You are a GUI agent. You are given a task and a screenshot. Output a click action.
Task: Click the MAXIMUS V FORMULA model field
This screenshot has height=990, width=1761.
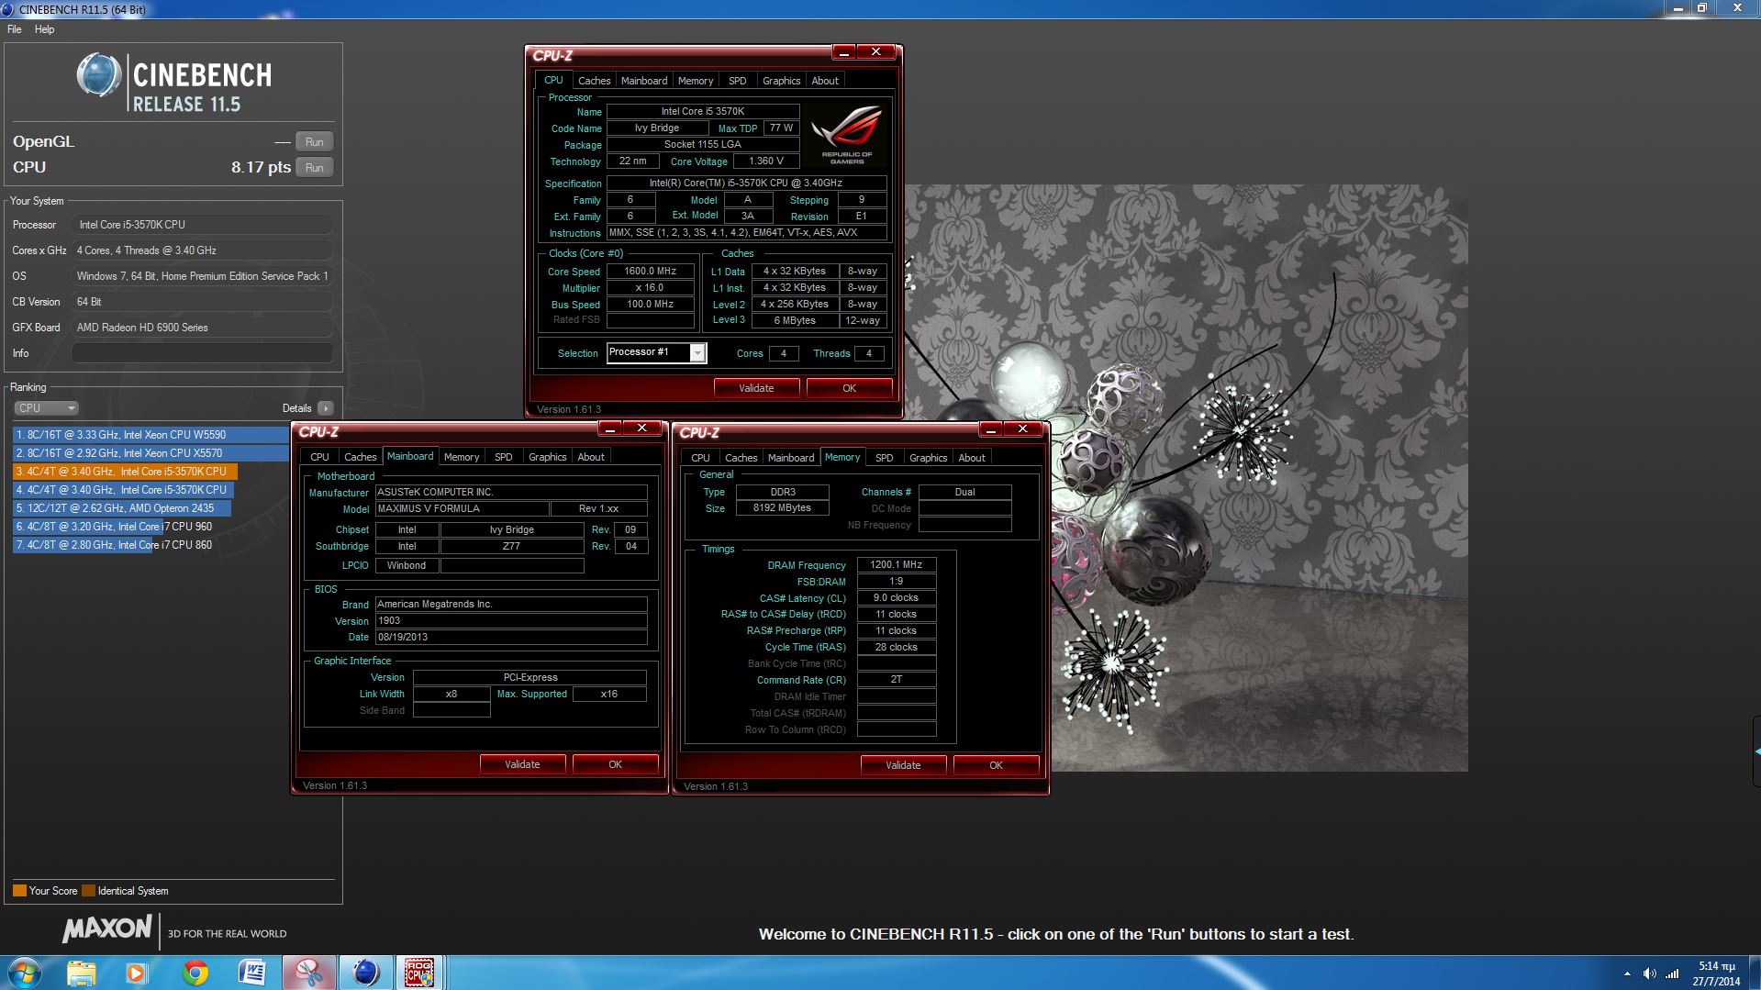click(462, 509)
